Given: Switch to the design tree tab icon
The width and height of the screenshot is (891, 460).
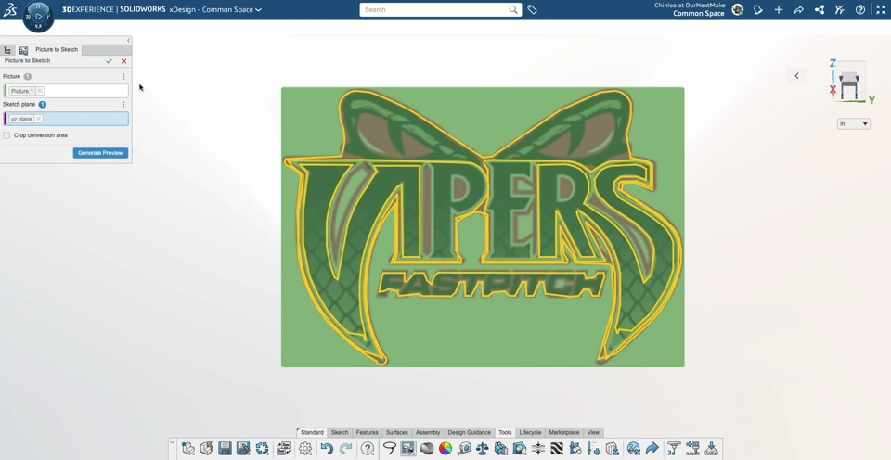Looking at the screenshot, I should 7,50.
